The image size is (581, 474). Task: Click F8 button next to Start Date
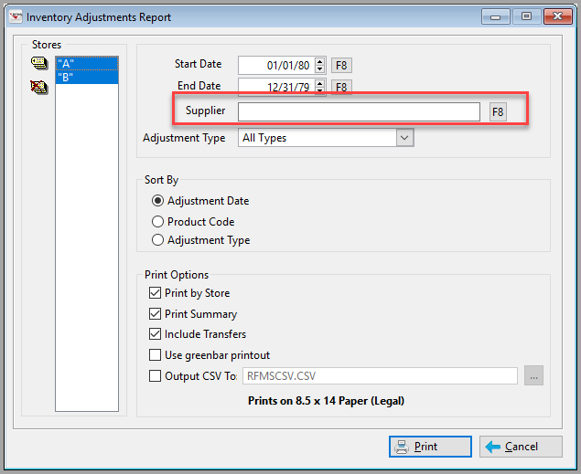pyautogui.click(x=341, y=66)
